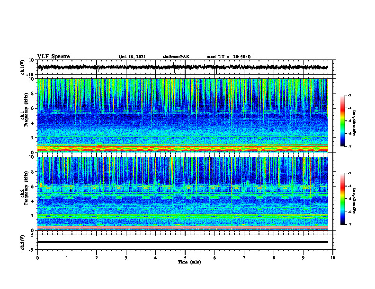
Task: Click time axis tick label "7"
Action: click(244, 258)
